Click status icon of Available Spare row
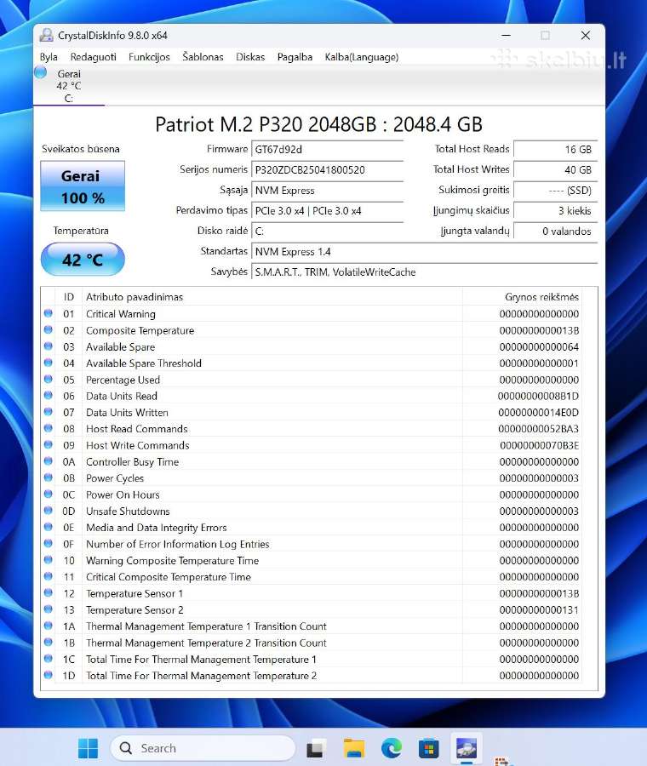Viewport: 647px width, 766px height. point(49,346)
